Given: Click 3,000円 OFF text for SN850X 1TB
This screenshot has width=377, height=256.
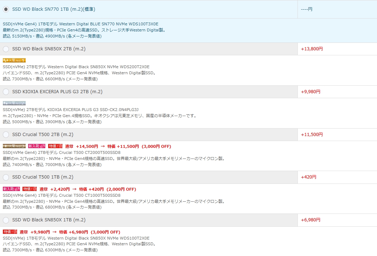Looking at the screenshot, I should [x=106, y=232].
